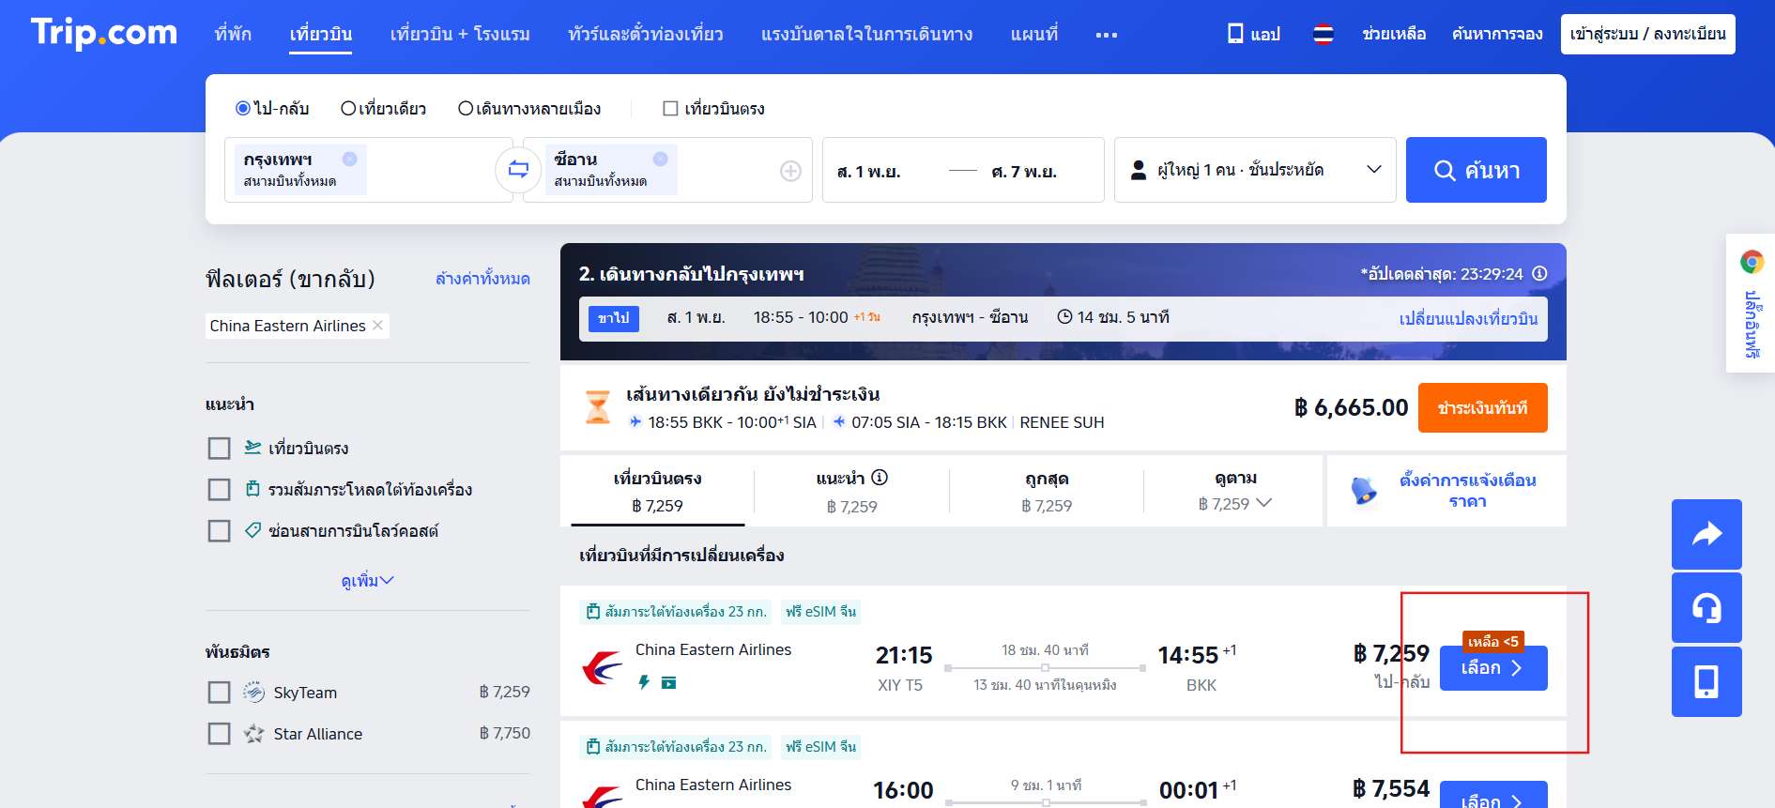The height and width of the screenshot is (808, 1775).
Task: Select the ฿7,259 flight with เลือก
Action: tap(1493, 668)
